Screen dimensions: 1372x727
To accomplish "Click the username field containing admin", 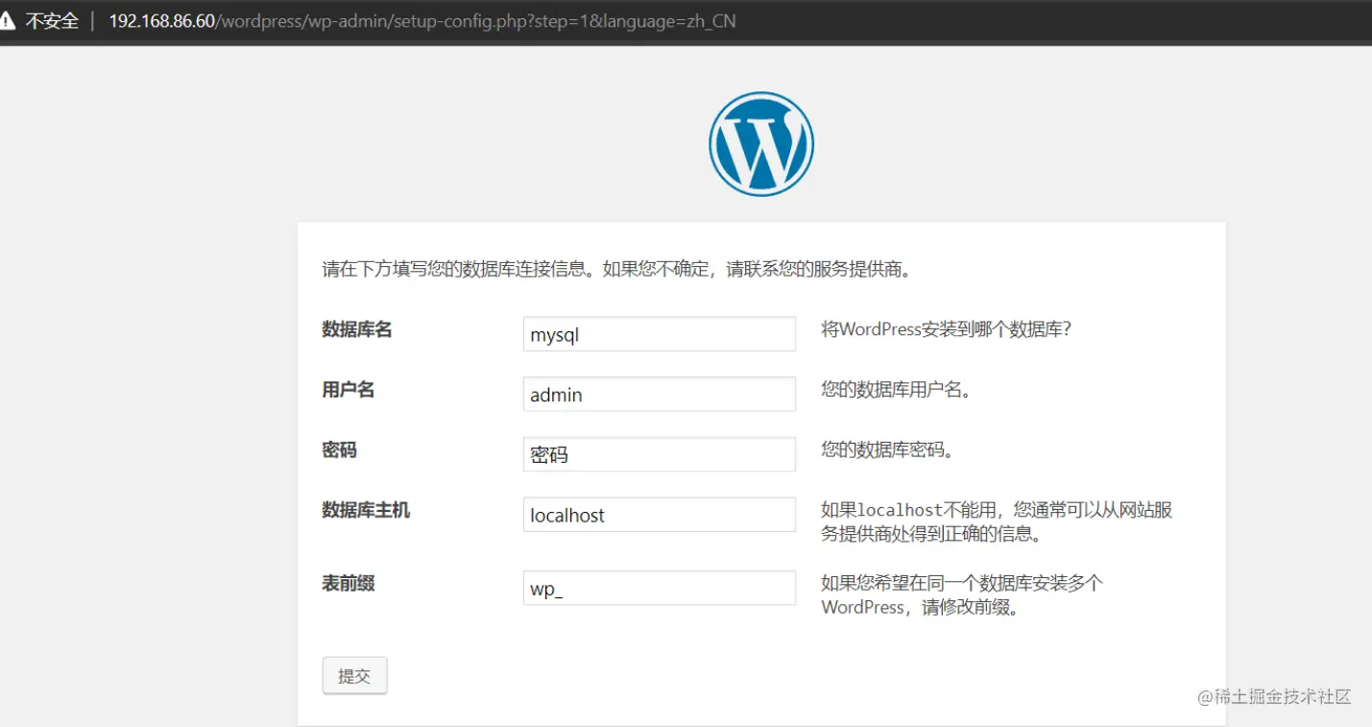I will pyautogui.click(x=660, y=394).
